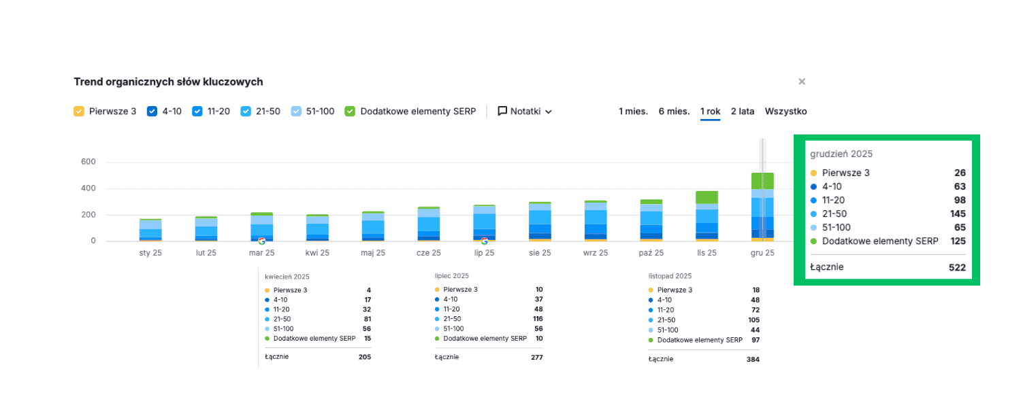Select the lis 25 stacked bar

click(x=707, y=216)
